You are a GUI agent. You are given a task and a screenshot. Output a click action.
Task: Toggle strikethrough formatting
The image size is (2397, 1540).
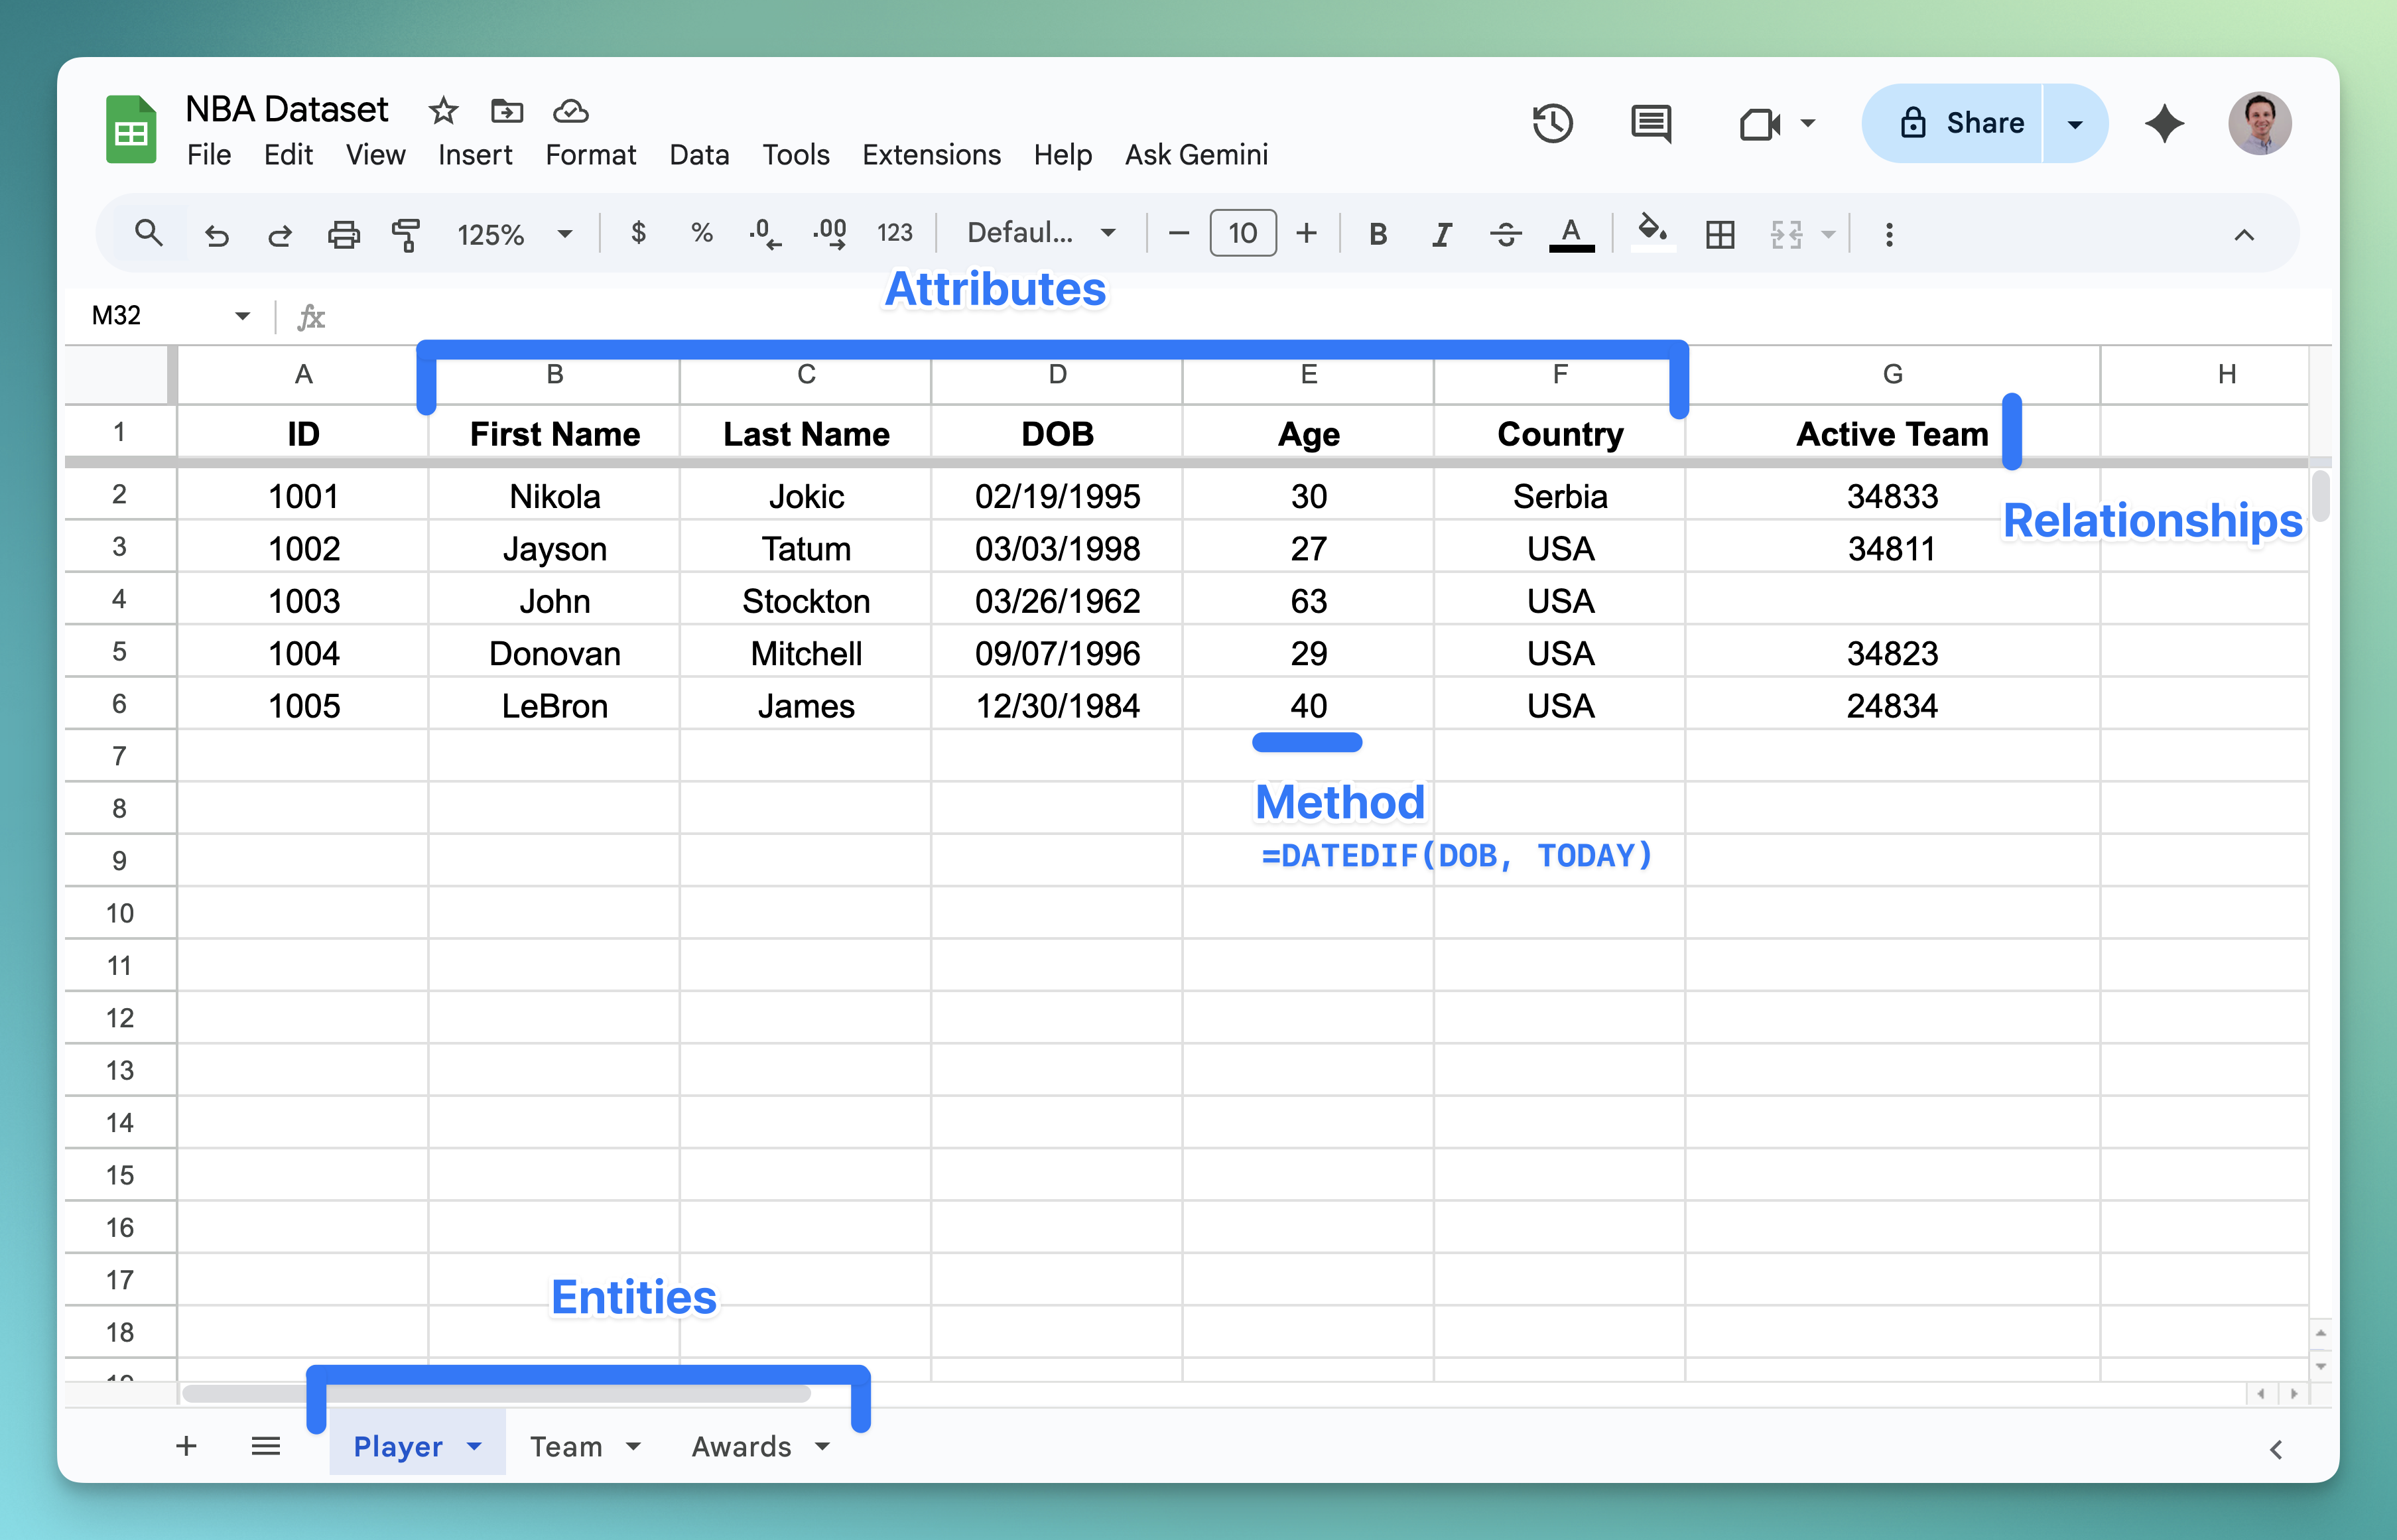coord(1505,233)
